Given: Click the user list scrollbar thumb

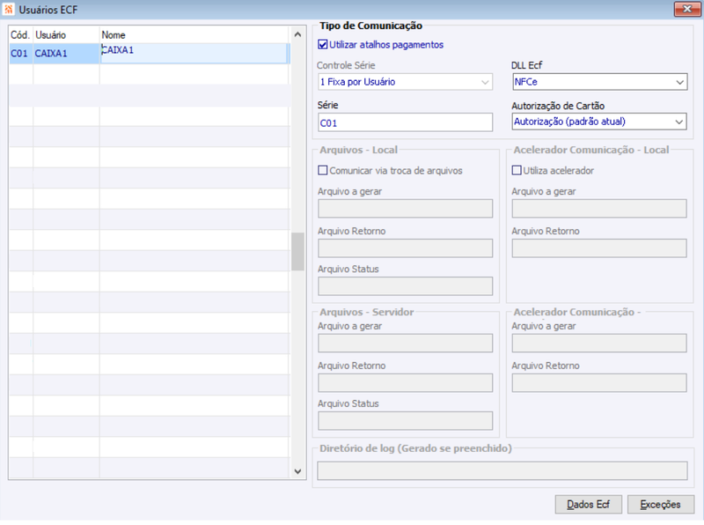Looking at the screenshot, I should coord(297,251).
